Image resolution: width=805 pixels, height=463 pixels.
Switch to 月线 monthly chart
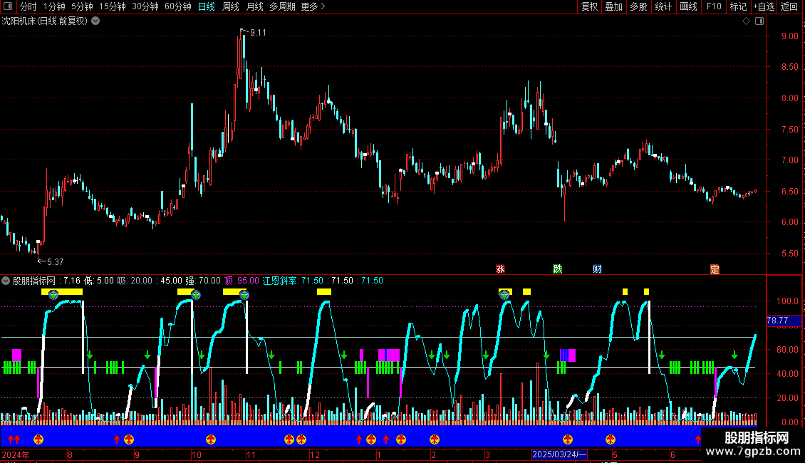point(254,6)
